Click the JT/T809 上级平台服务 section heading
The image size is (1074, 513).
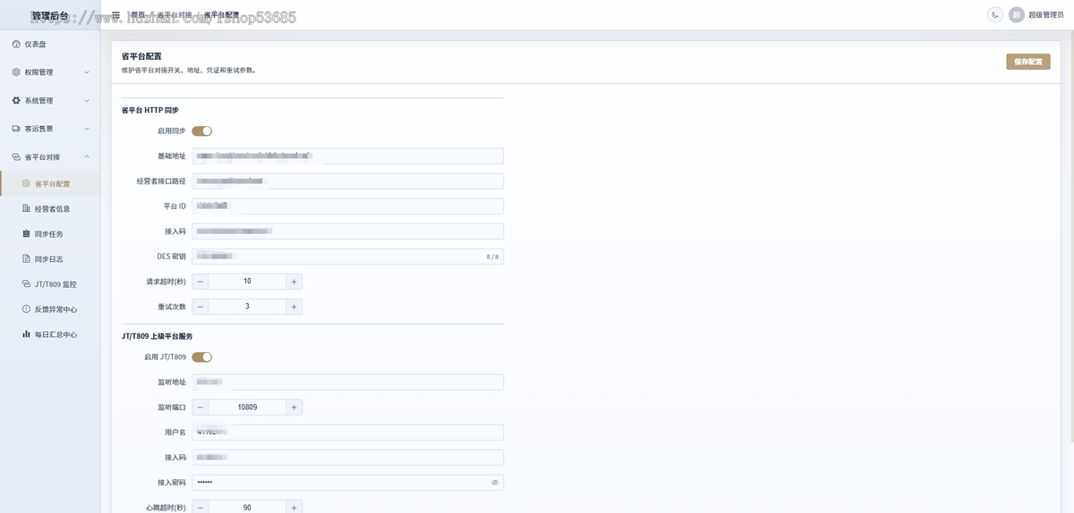click(x=158, y=336)
